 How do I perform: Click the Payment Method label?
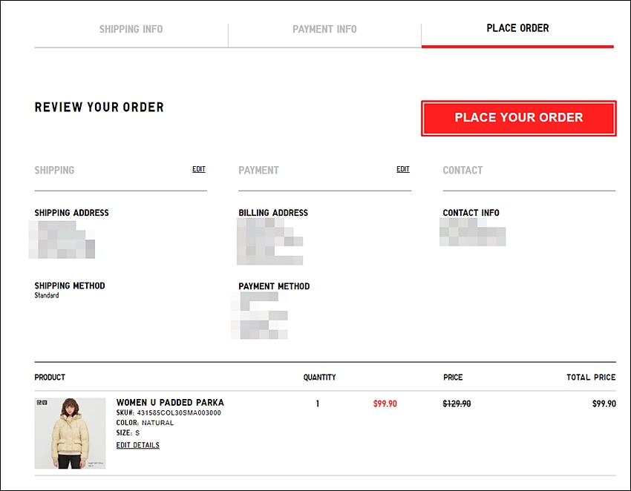(274, 286)
